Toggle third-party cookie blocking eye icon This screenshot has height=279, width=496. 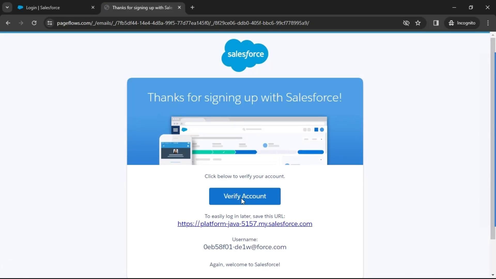tap(406, 23)
